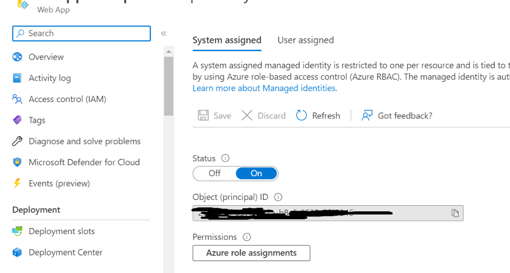Show Status info tooltip icon
Image resolution: width=510 pixels, height=273 pixels.
point(225,158)
